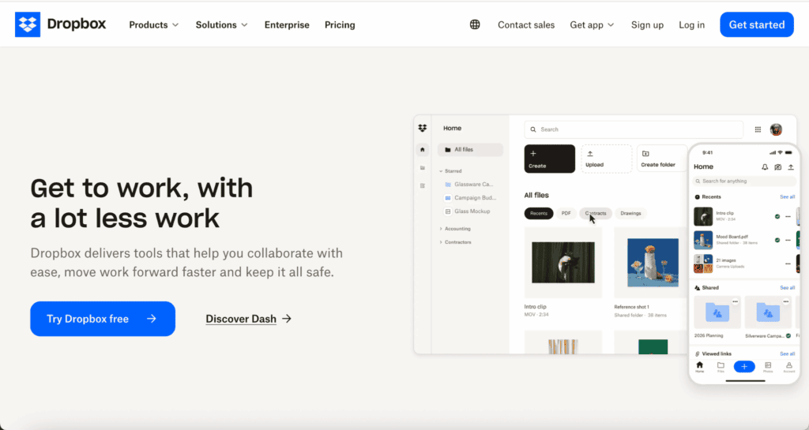Tap the Files icon in phone navigation
The width and height of the screenshot is (809, 430).
[721, 367]
